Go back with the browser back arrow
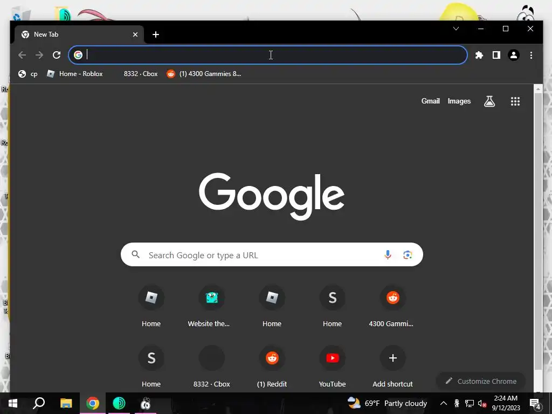Screen dimensions: 552x414 (22, 55)
